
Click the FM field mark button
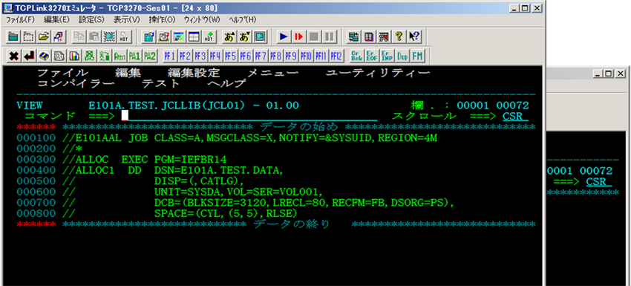[x=417, y=56]
